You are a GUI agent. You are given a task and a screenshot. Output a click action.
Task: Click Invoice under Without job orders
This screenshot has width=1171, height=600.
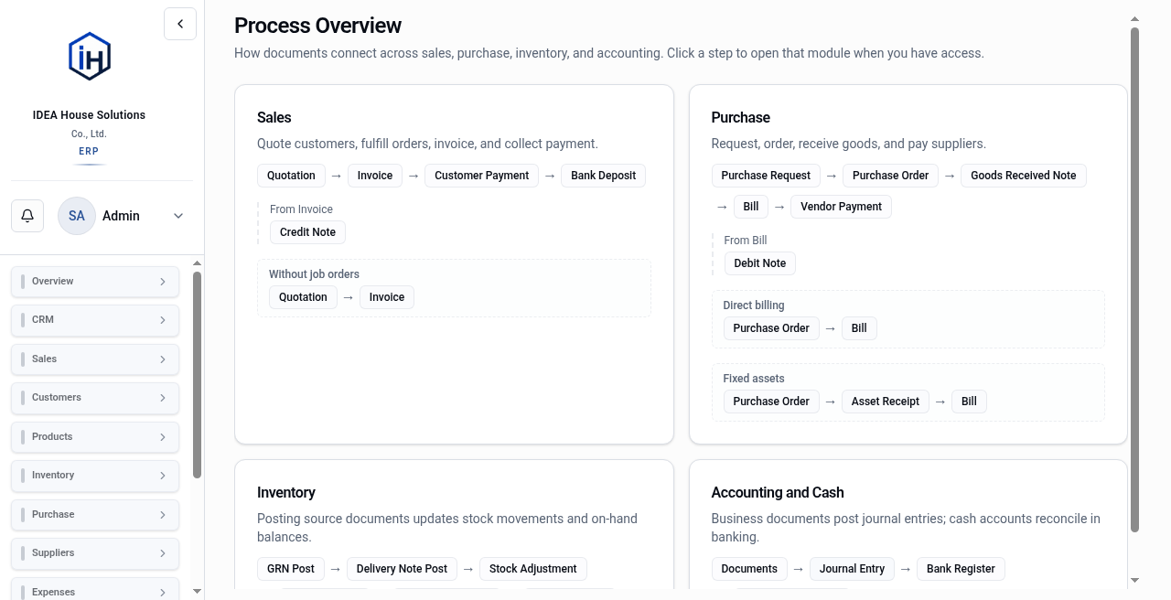coord(387,297)
